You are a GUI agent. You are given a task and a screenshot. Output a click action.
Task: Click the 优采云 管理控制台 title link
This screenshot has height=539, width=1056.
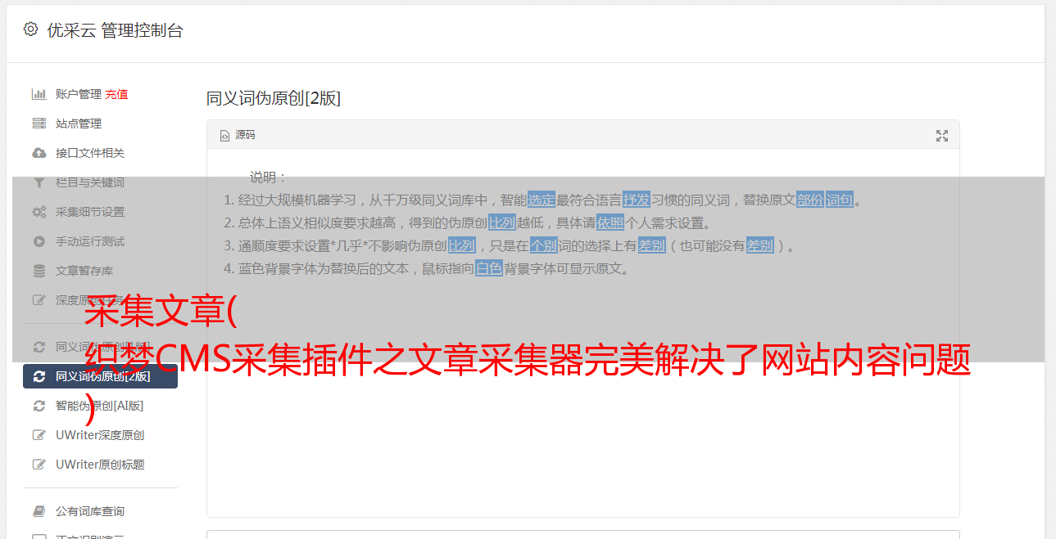pos(116,30)
